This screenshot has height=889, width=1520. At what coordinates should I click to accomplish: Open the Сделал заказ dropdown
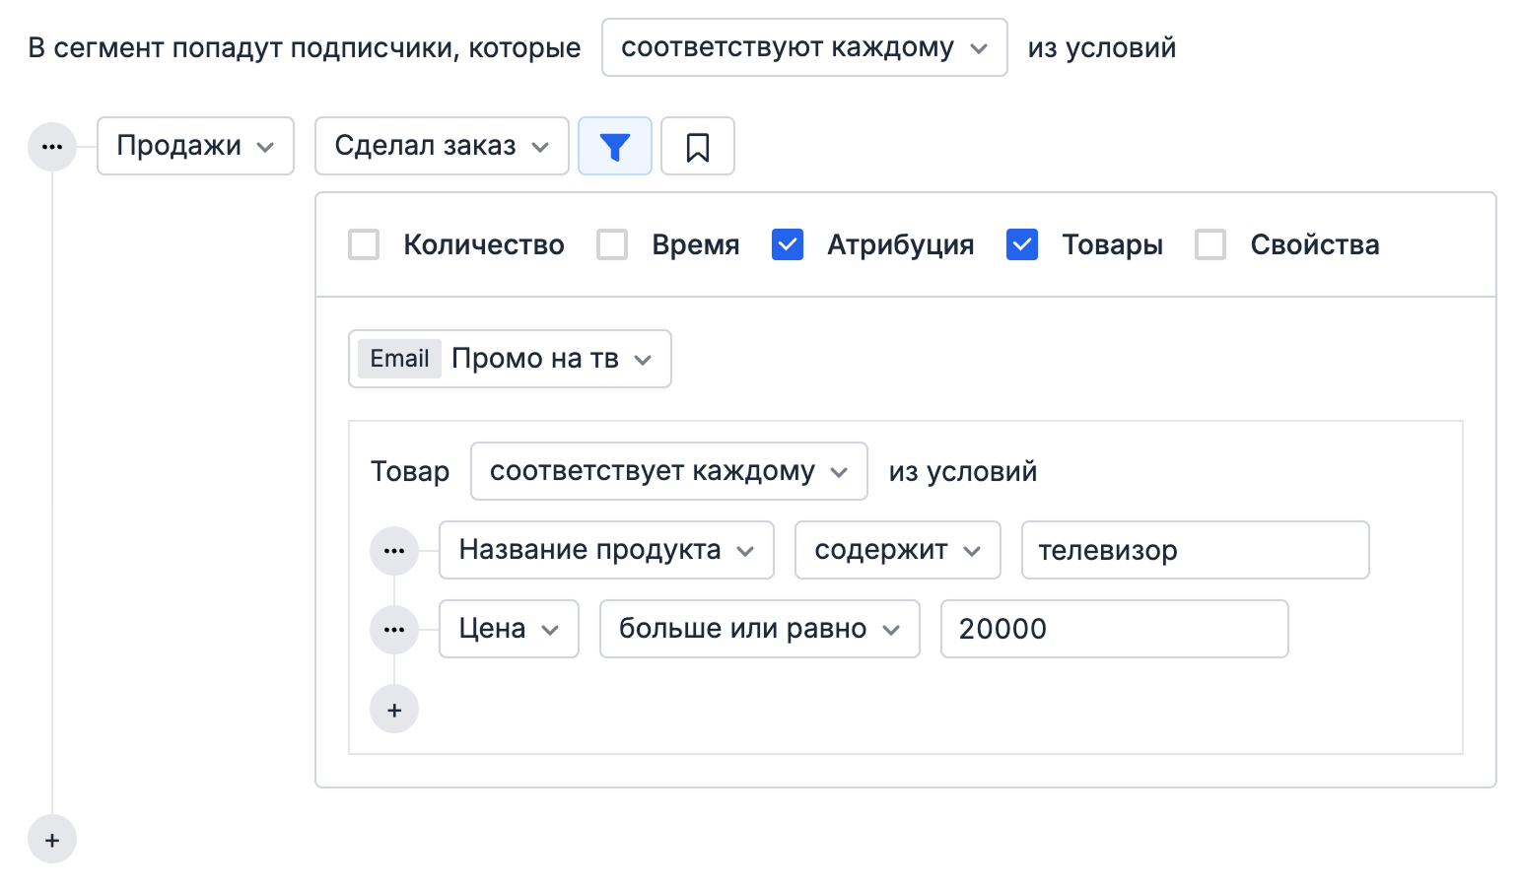click(441, 146)
